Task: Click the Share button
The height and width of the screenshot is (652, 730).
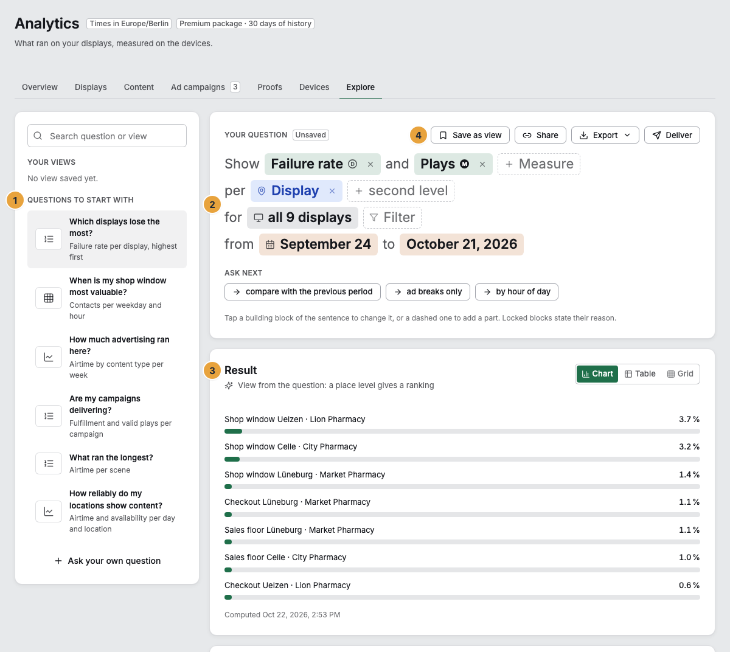Action: click(x=540, y=135)
